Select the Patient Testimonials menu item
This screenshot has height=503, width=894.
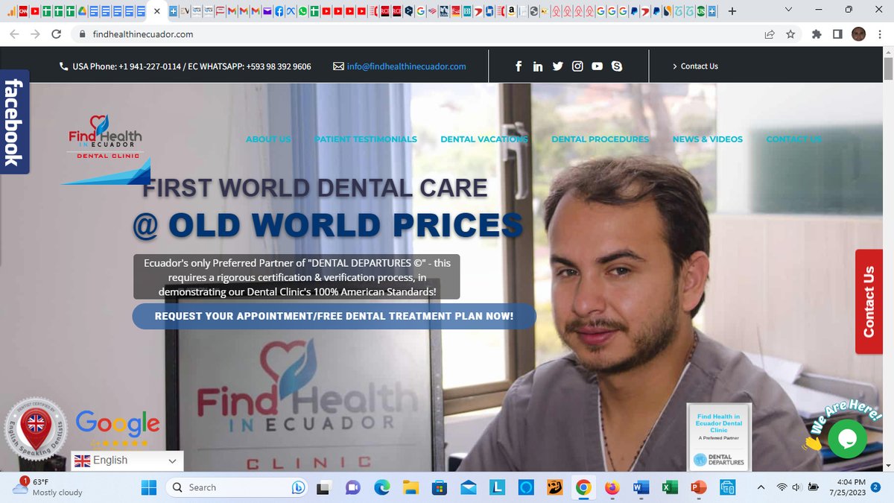(365, 139)
